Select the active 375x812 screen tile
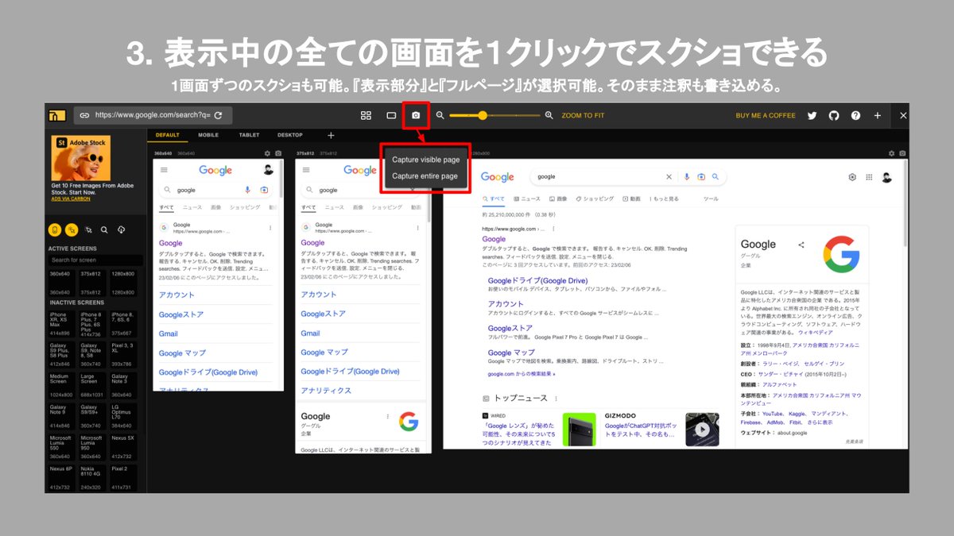Screen dimensions: 954x536 [93, 282]
